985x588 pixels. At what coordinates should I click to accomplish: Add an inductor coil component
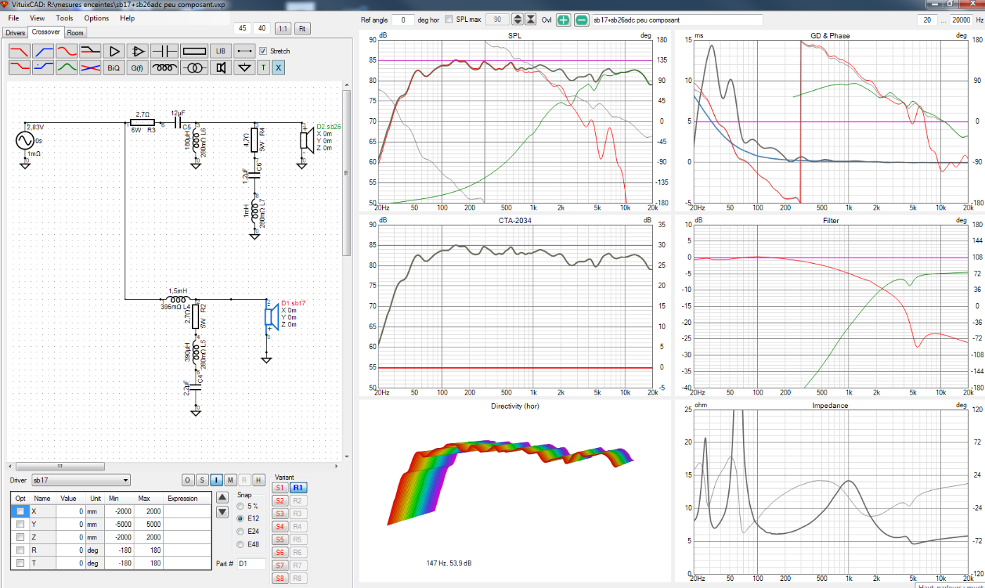click(165, 68)
